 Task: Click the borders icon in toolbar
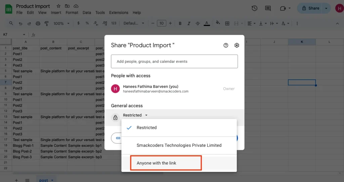click(x=227, y=23)
